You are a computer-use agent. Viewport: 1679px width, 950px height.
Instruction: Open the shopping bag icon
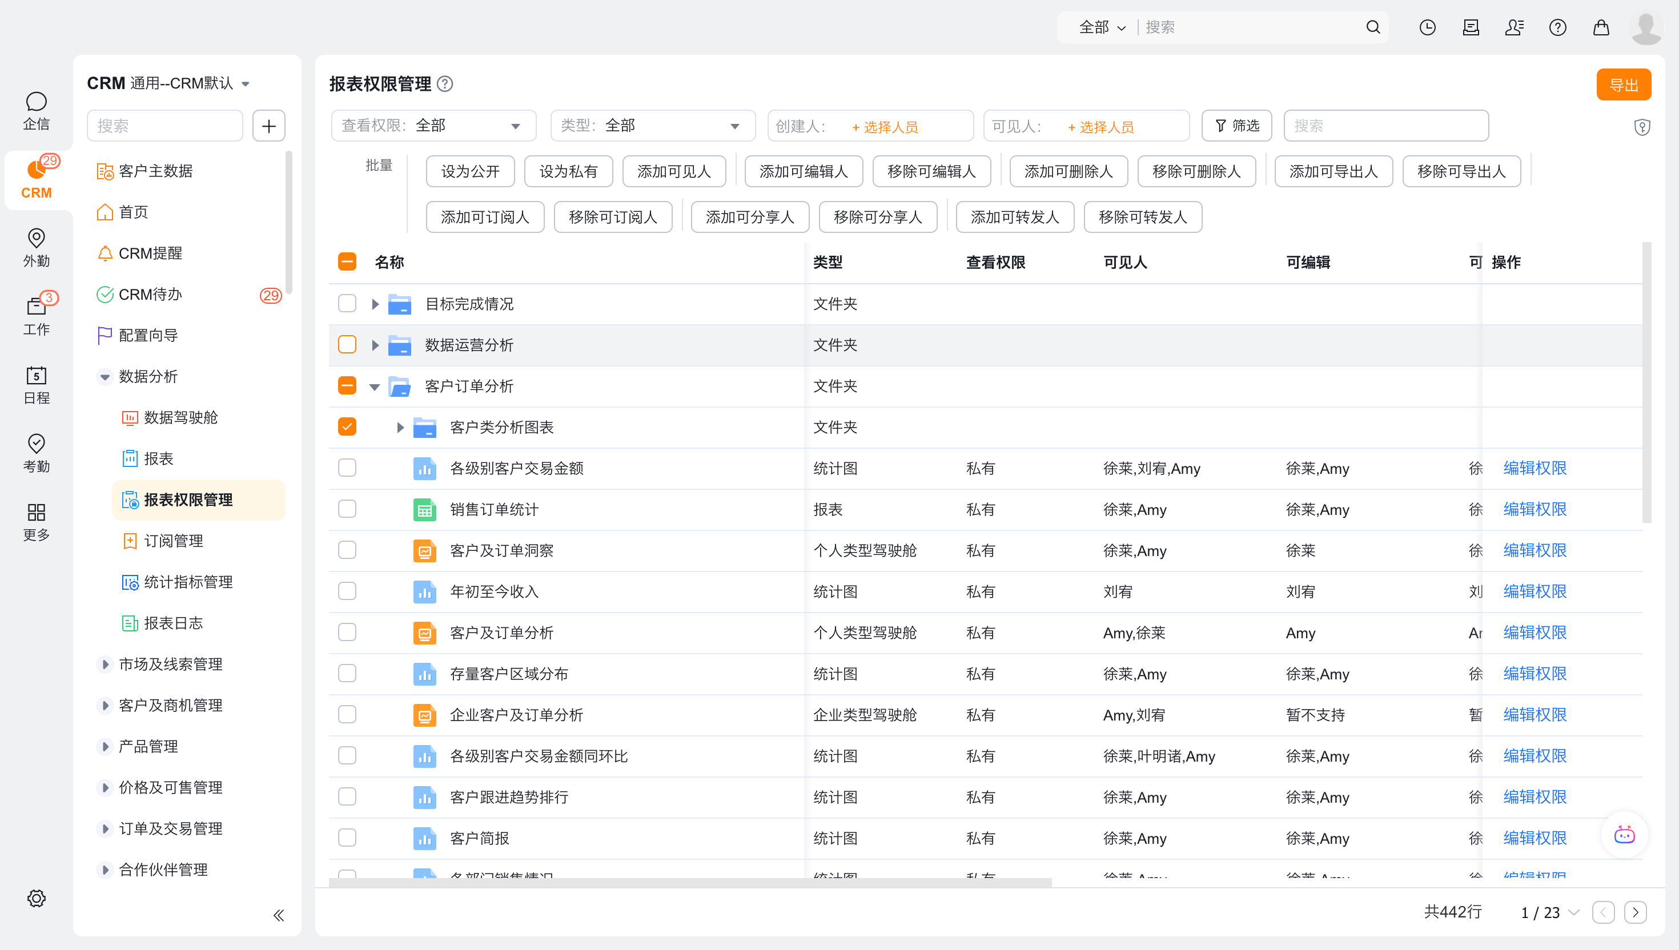pyautogui.click(x=1601, y=27)
